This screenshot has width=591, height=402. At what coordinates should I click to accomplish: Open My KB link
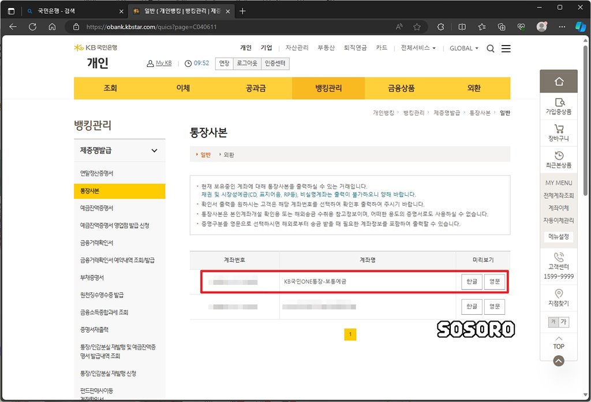(x=163, y=63)
